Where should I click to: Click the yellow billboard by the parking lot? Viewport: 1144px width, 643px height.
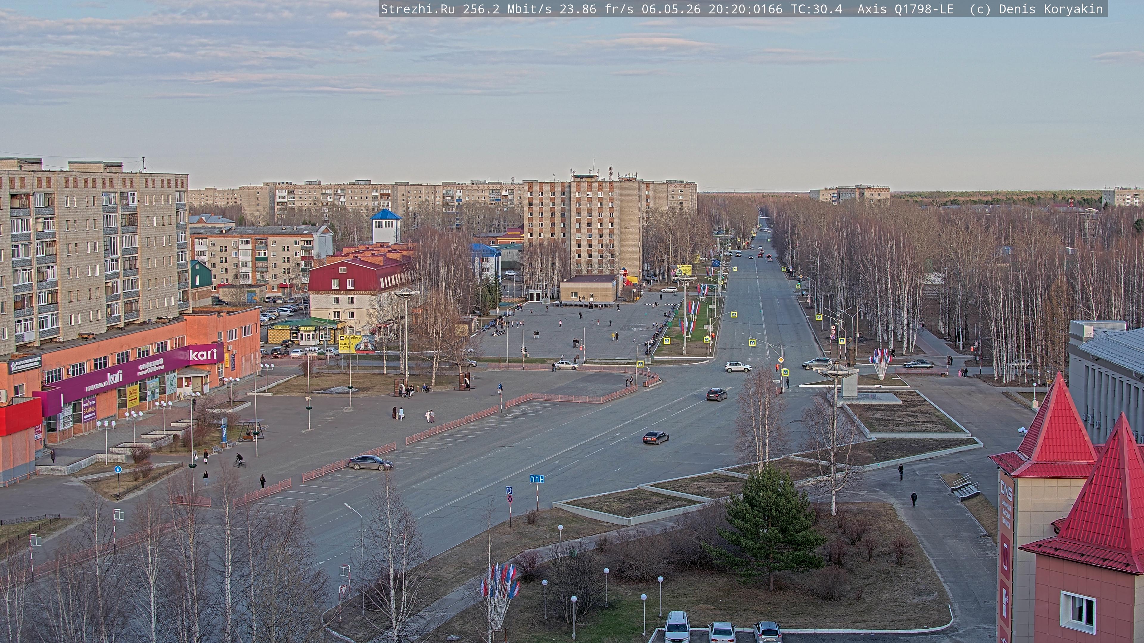pos(347,344)
